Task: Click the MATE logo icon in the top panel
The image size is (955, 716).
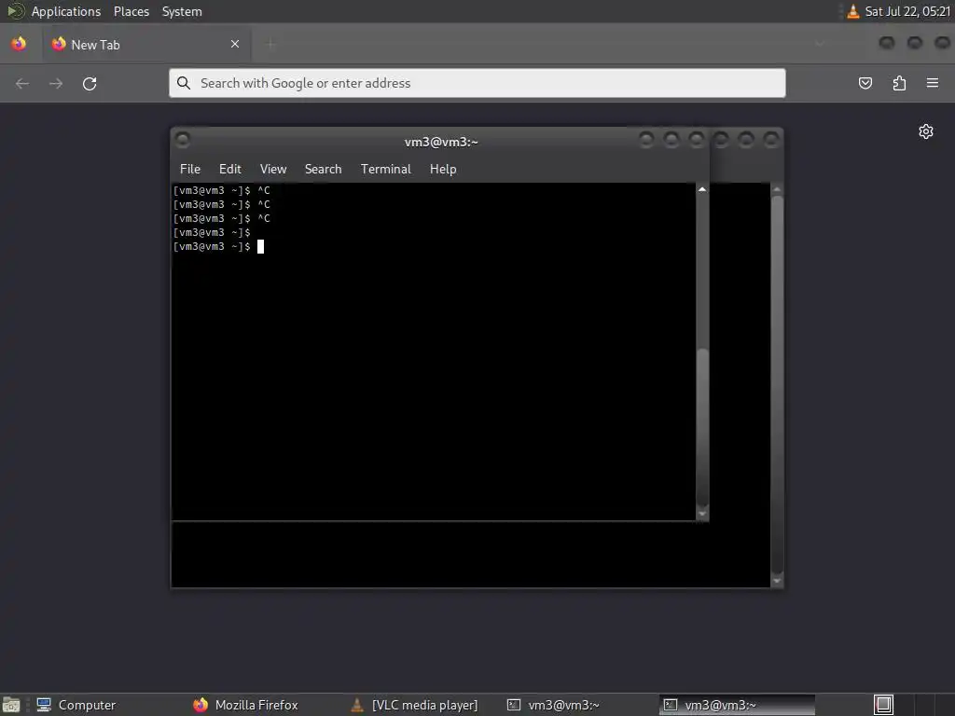Action: tap(15, 11)
